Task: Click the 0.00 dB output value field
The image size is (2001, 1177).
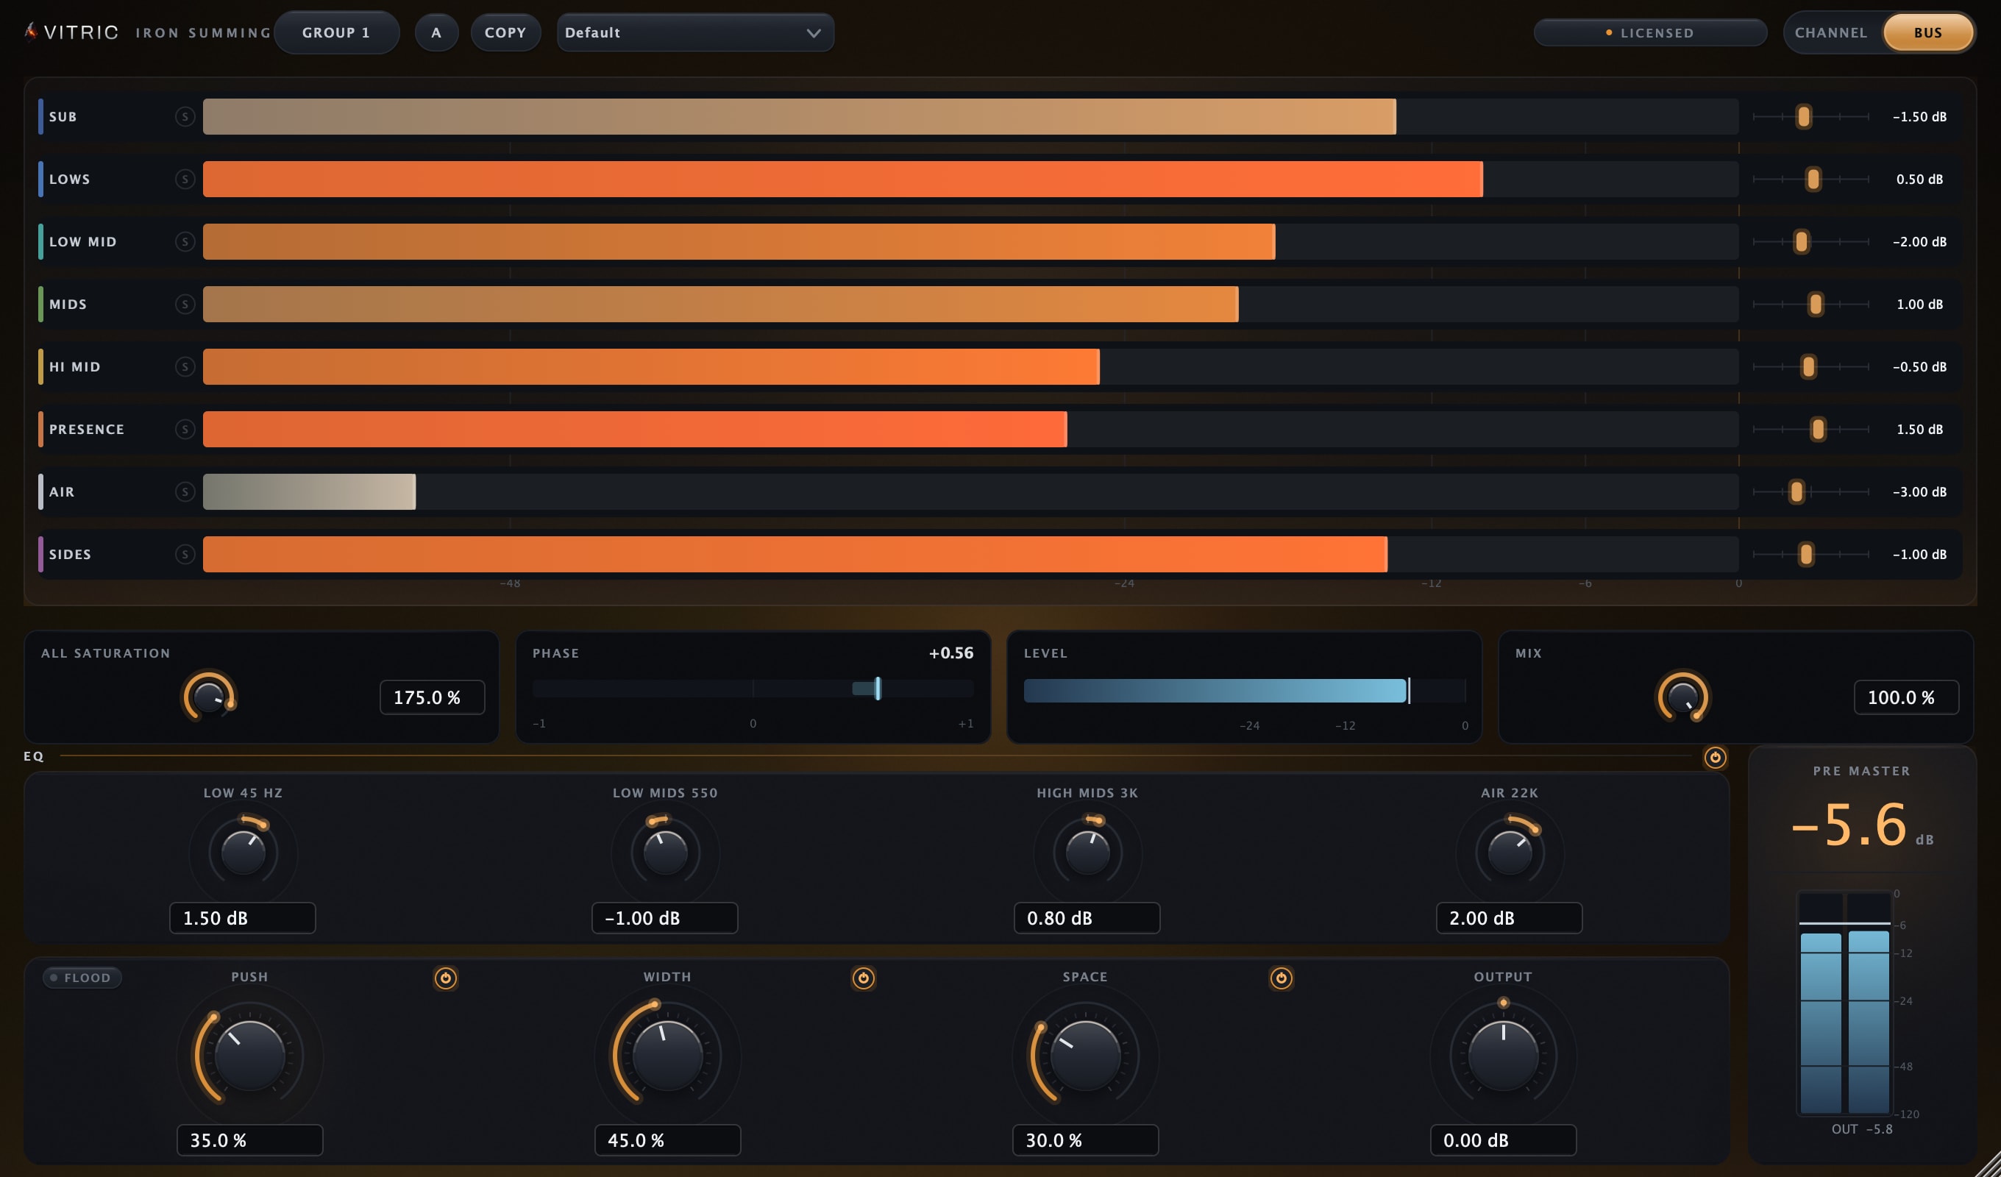Action: 1503,1140
